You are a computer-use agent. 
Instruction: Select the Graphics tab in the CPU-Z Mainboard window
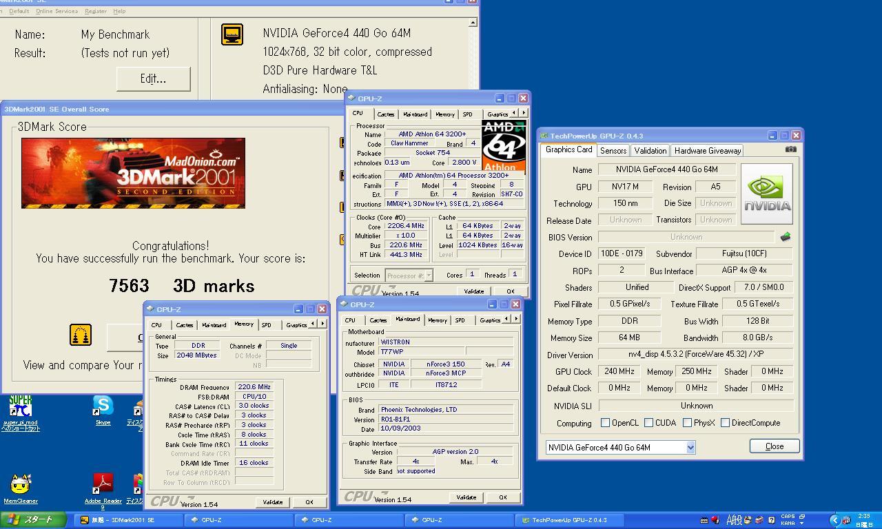490,320
